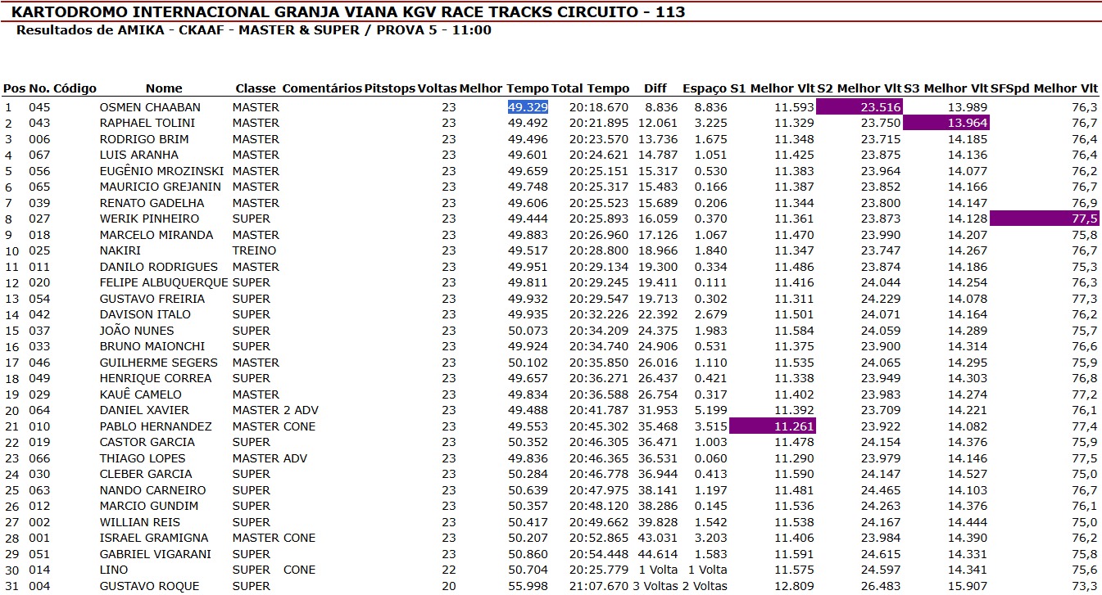This screenshot has width=1102, height=595.
Task: Click the Diff column header
Action: pos(655,88)
